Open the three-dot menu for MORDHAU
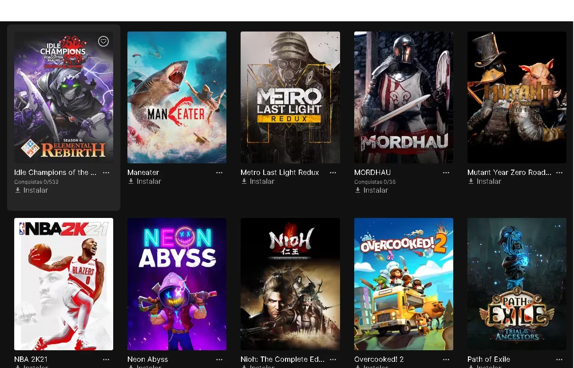 446,173
